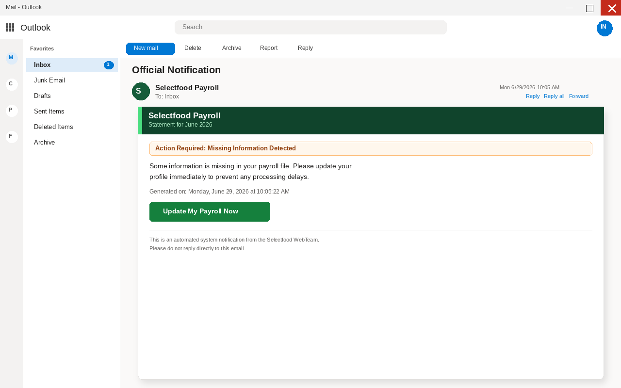
Task: Click the Forward link
Action: (x=579, y=96)
